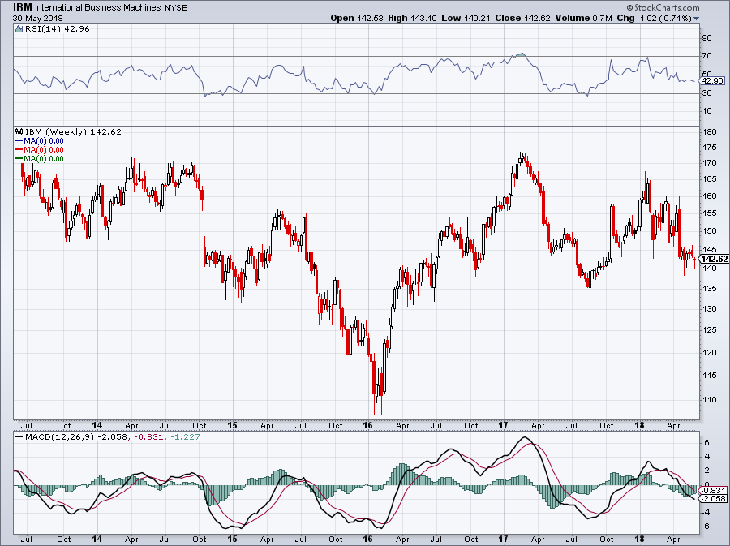Click the bold IBM ticker symbol

coord(23,7)
